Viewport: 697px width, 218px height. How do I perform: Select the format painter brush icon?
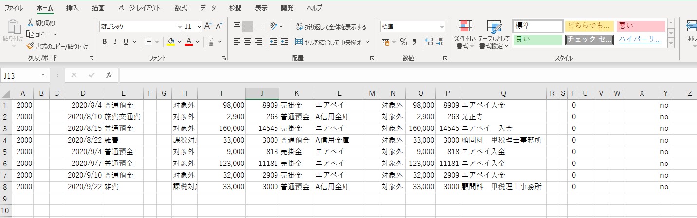[x=30, y=46]
